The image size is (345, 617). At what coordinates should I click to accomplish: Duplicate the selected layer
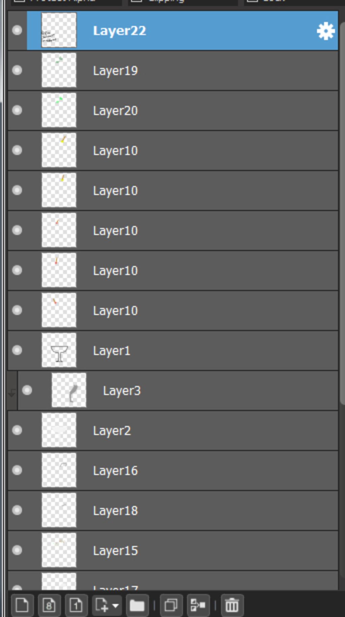point(171,605)
